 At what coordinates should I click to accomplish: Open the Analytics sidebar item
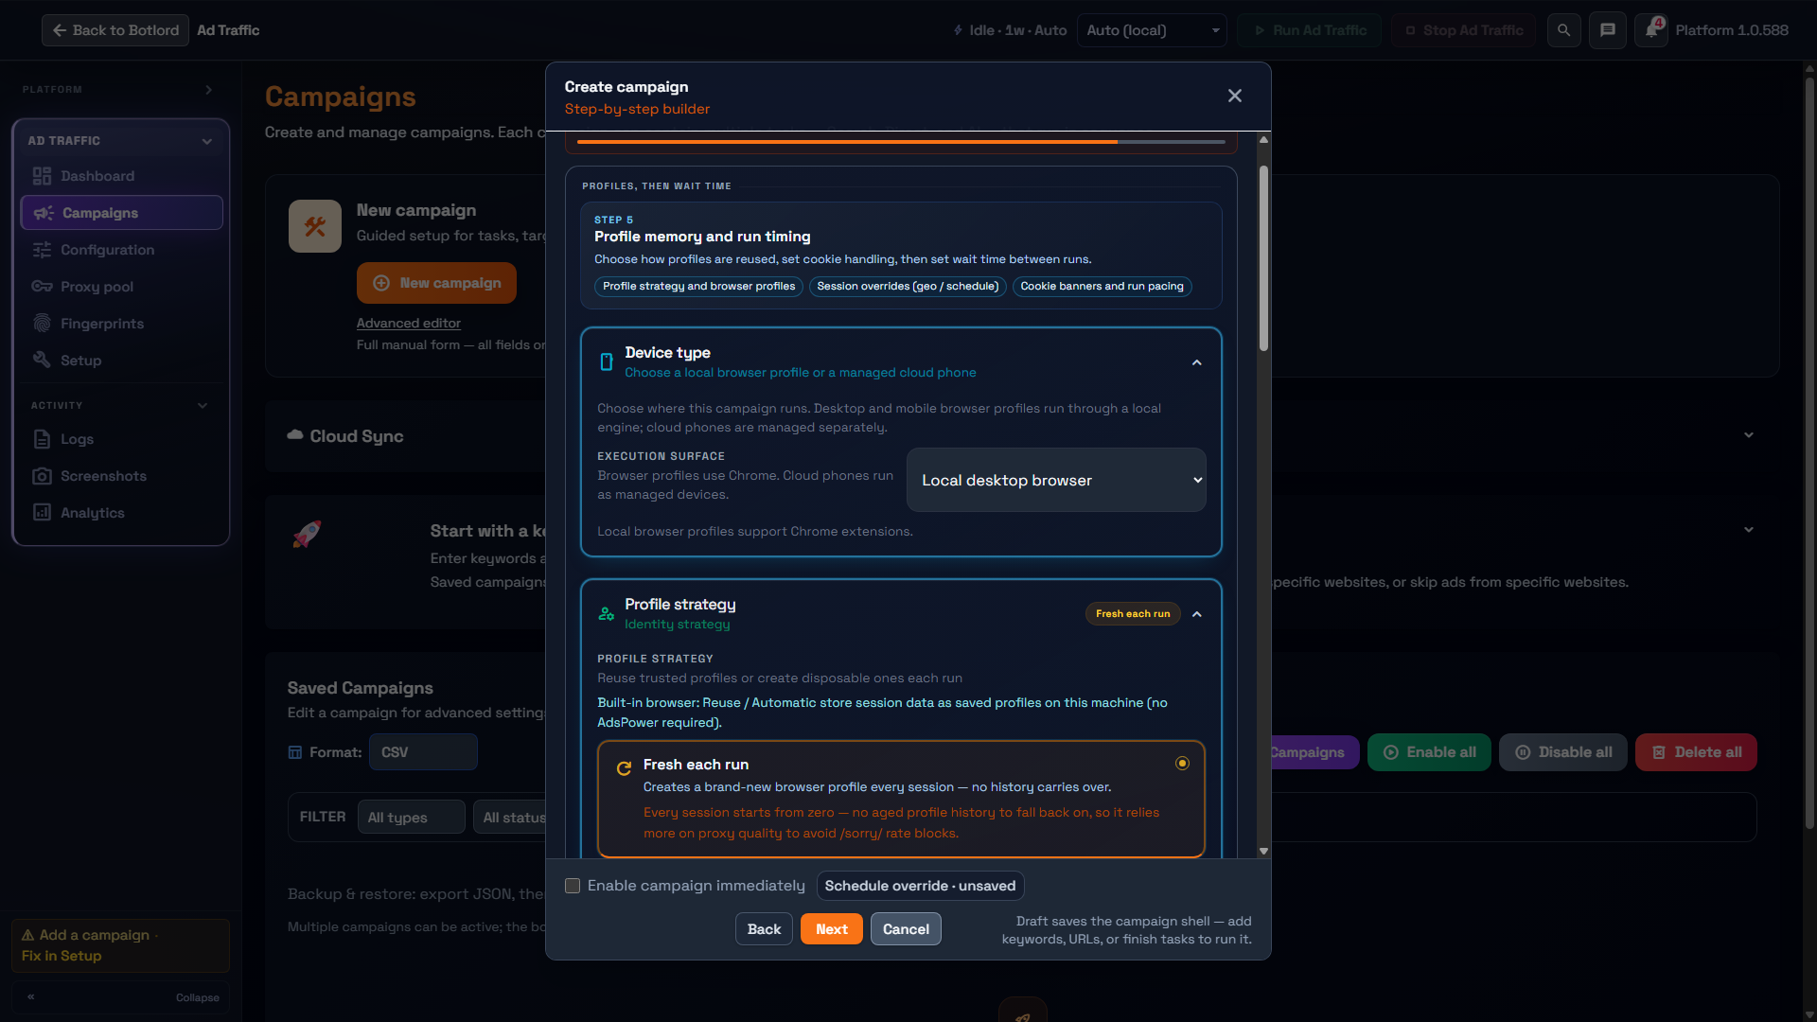click(x=121, y=513)
